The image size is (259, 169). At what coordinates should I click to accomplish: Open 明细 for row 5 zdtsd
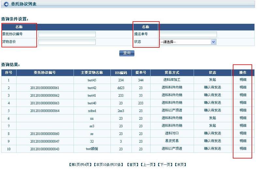(243, 110)
